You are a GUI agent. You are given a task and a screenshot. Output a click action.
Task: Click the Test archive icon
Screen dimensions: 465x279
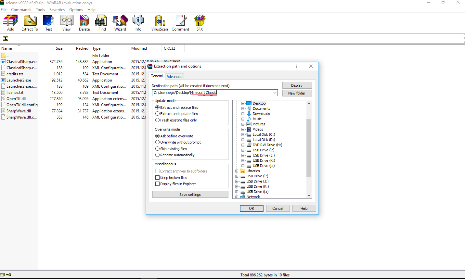48,21
